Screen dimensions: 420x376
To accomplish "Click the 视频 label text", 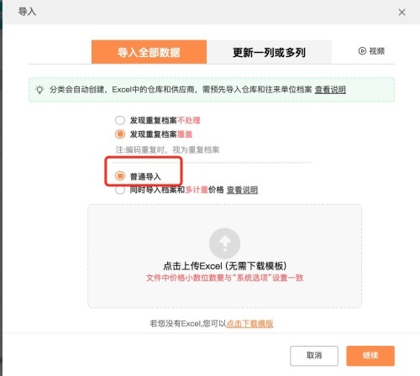I will point(376,51).
